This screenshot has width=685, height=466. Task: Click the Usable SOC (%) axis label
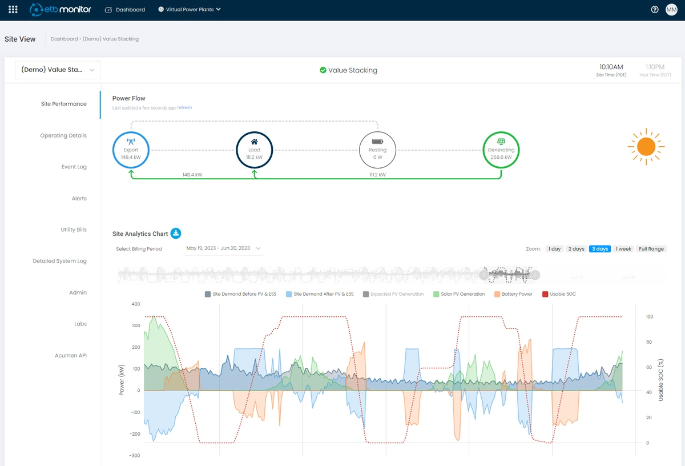point(660,380)
